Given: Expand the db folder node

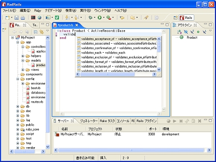Looking at the screenshot, I should (18, 107).
